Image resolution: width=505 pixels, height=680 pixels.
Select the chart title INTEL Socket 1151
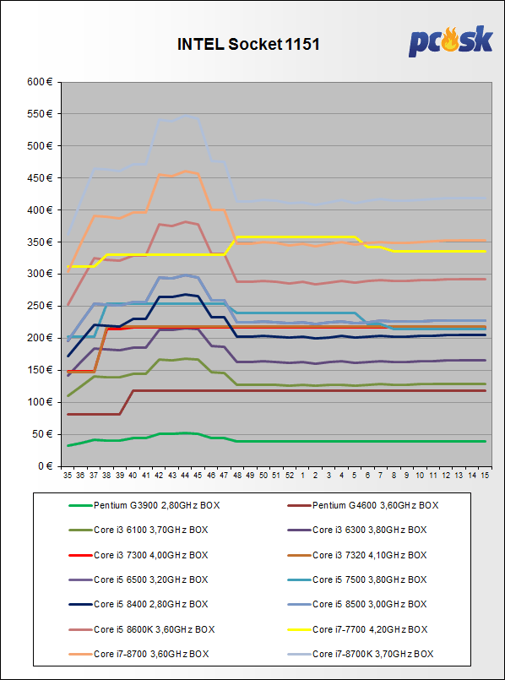pos(248,44)
